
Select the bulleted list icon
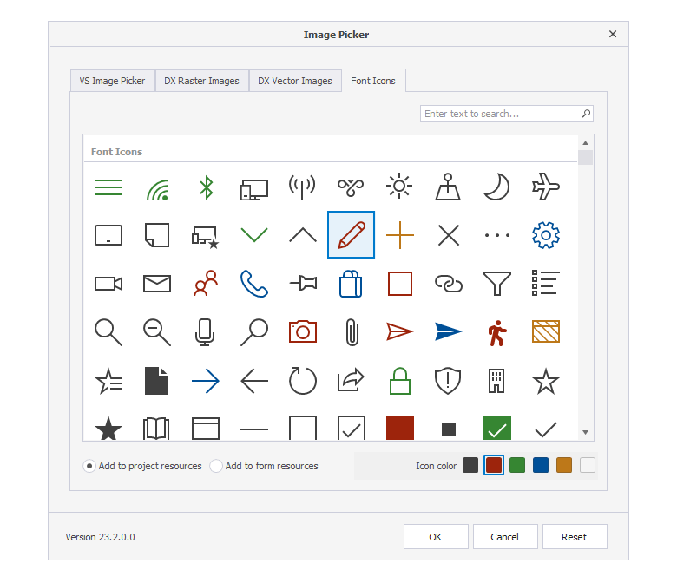pos(546,283)
